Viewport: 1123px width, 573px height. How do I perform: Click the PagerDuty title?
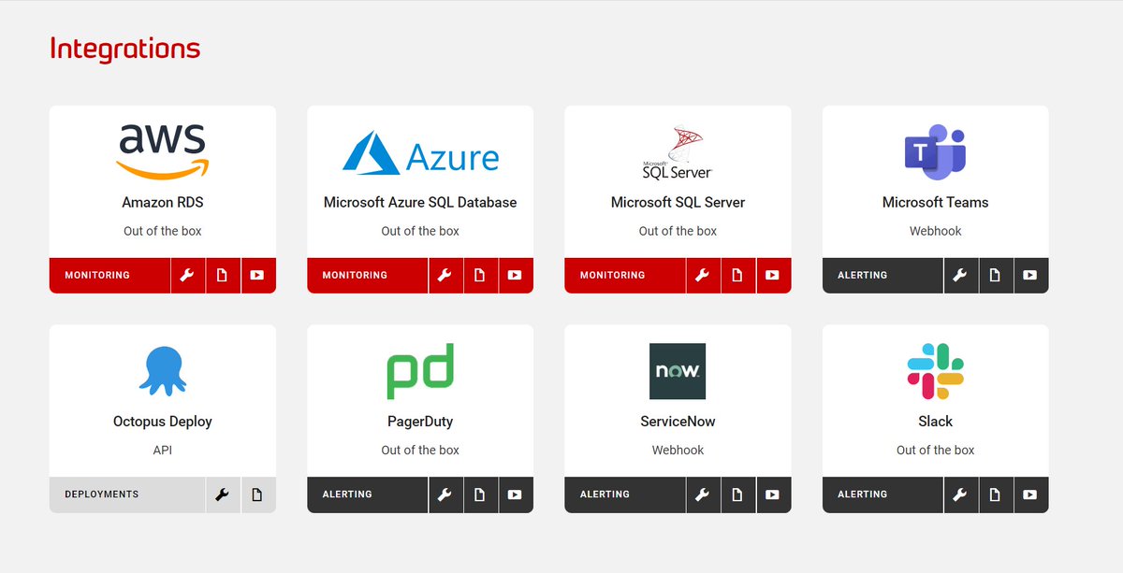pos(420,422)
